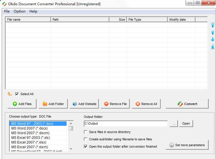Uncheck Open the output folder after conversion
The height and width of the screenshot is (159, 216).
(x=86, y=146)
